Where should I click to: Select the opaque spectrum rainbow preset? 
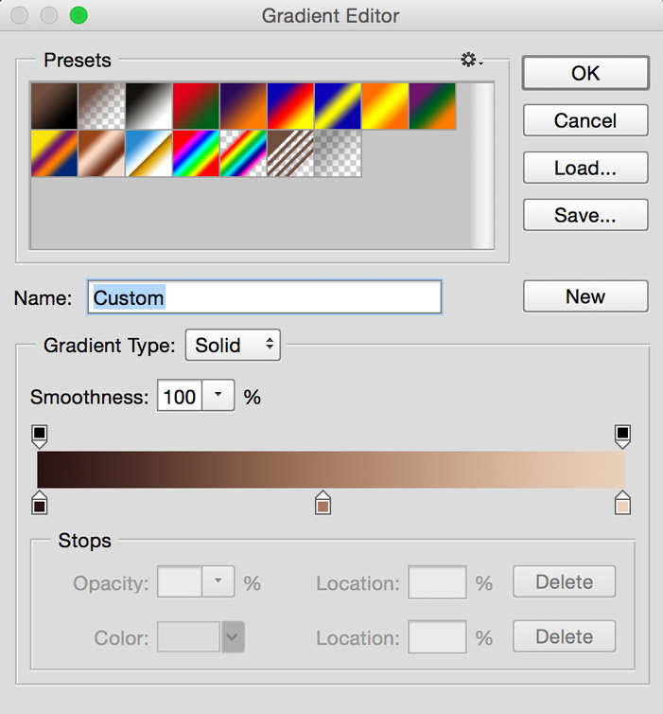click(196, 153)
